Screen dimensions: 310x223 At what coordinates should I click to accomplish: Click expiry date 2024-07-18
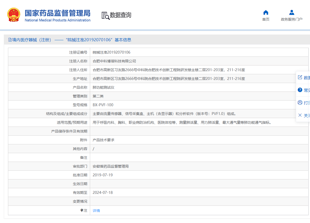click(103, 193)
